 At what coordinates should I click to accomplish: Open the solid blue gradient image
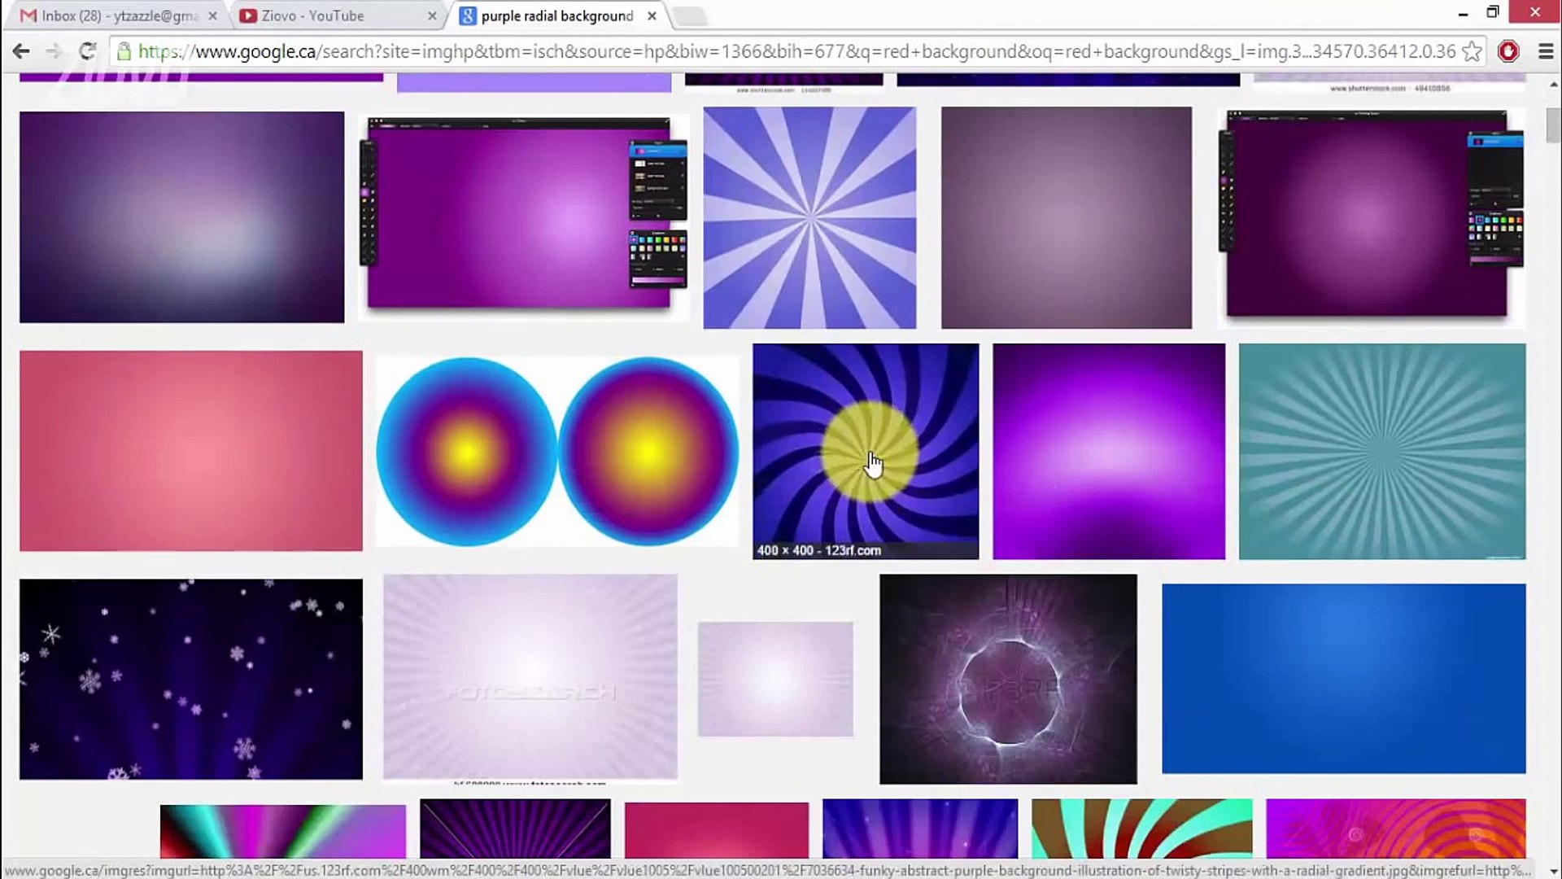1343,678
